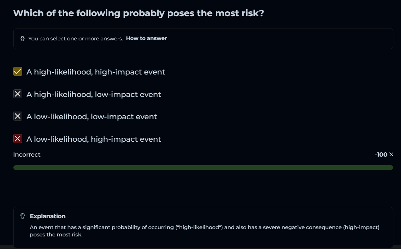Click the "Explanation" heading
The image size is (401, 249).
point(47,216)
